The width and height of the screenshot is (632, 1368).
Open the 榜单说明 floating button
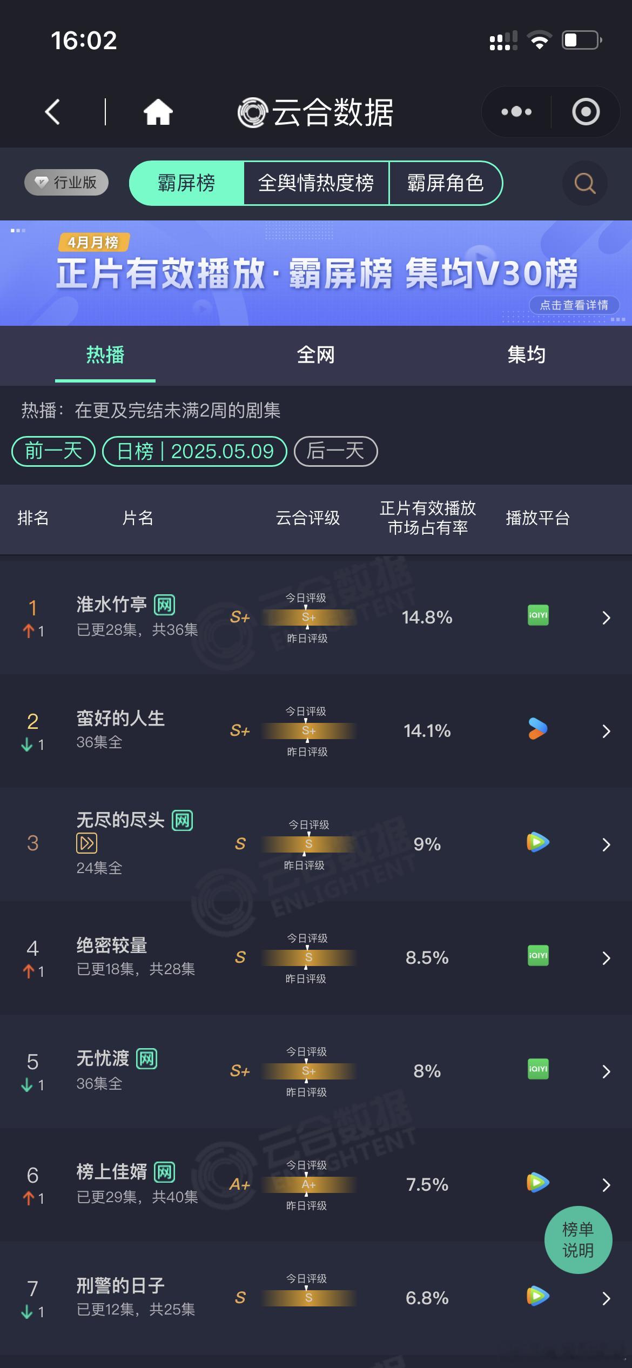click(x=578, y=1240)
